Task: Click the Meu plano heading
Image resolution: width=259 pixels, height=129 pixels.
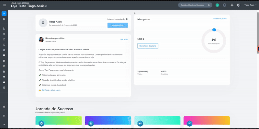Action: pyautogui.click(x=143, y=19)
